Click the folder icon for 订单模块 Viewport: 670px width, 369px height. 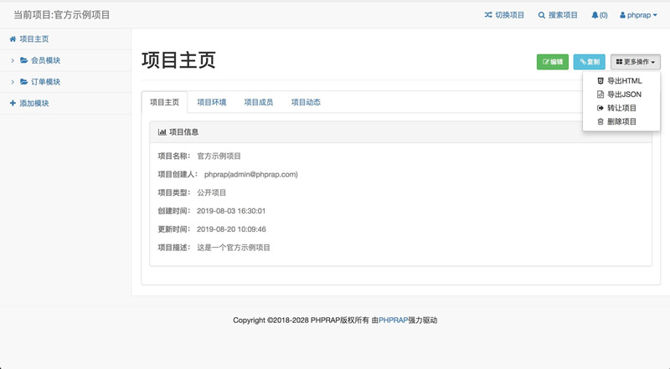[24, 82]
